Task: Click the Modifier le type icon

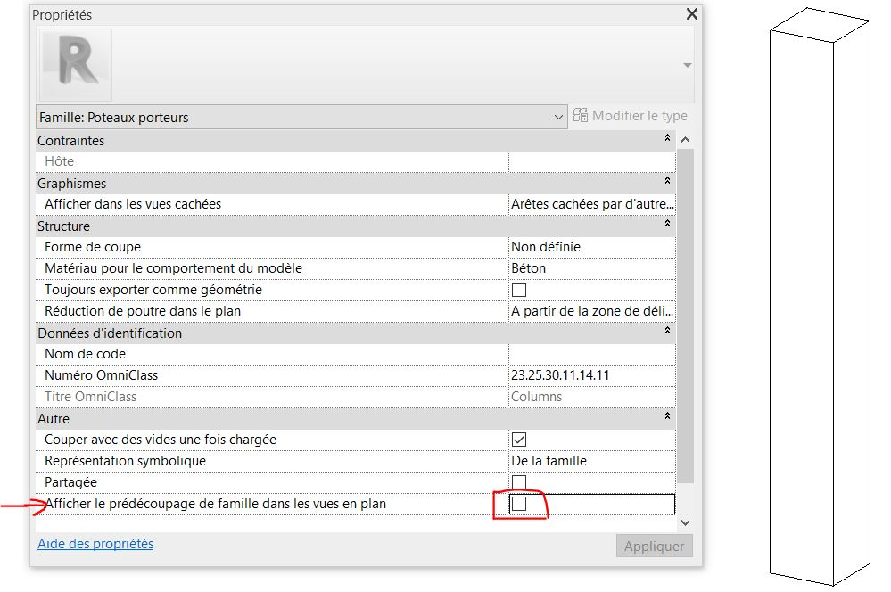Action: tap(581, 116)
